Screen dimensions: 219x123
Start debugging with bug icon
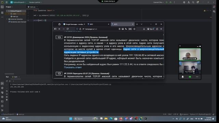click(x=170, y=2)
